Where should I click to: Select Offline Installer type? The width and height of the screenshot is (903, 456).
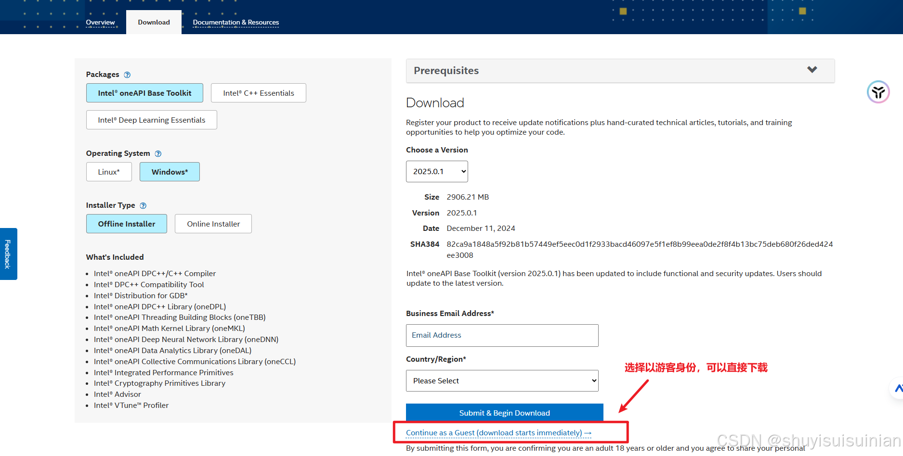coord(127,224)
